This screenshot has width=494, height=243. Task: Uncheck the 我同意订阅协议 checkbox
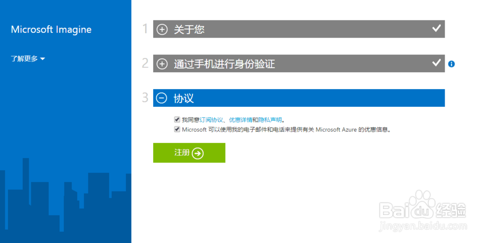[177, 120]
